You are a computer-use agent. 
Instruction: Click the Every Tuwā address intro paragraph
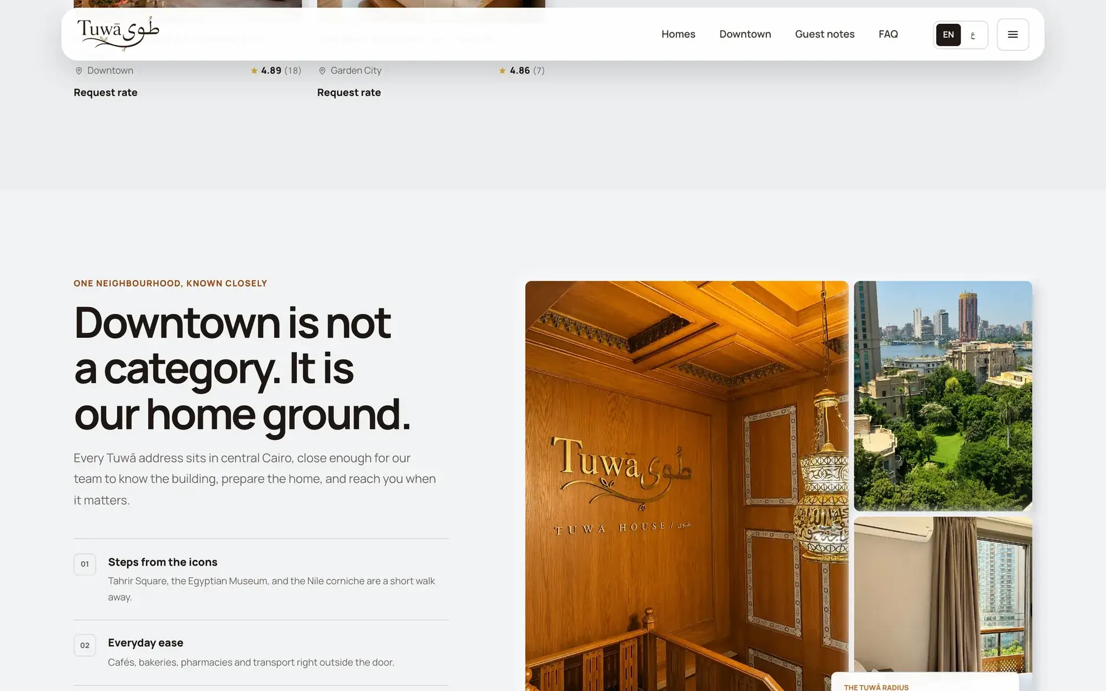[255, 479]
